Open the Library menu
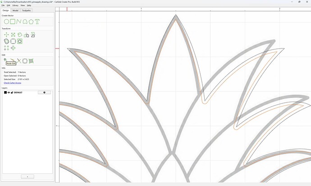The image size is (311, 186). (15, 5)
